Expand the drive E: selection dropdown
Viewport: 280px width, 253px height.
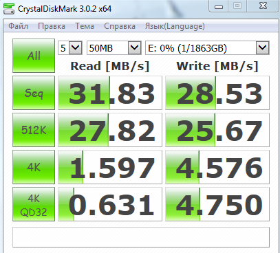point(262,48)
